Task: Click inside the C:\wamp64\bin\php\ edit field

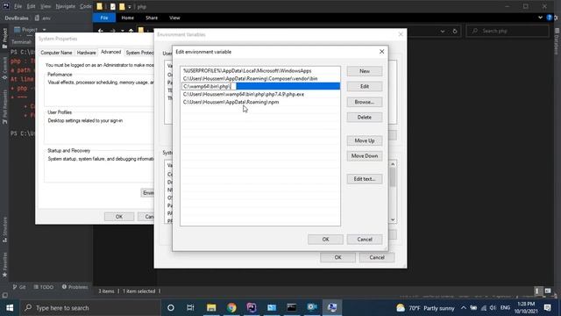Action: [x=209, y=86]
